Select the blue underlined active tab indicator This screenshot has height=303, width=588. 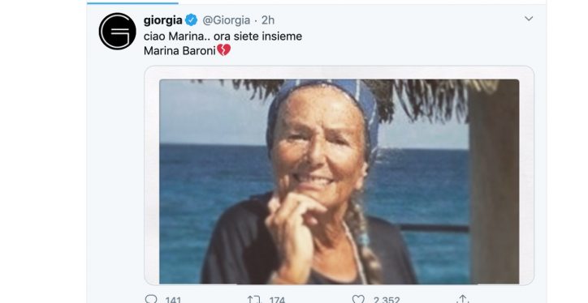[x=132, y=3]
